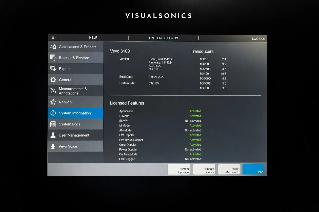Click the B-Mode licensed feature
Viewport: 319px width, 212px height.
(x=124, y=116)
